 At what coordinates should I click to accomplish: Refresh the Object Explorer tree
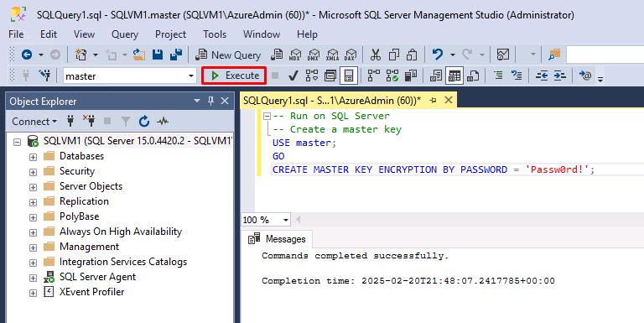pos(143,121)
